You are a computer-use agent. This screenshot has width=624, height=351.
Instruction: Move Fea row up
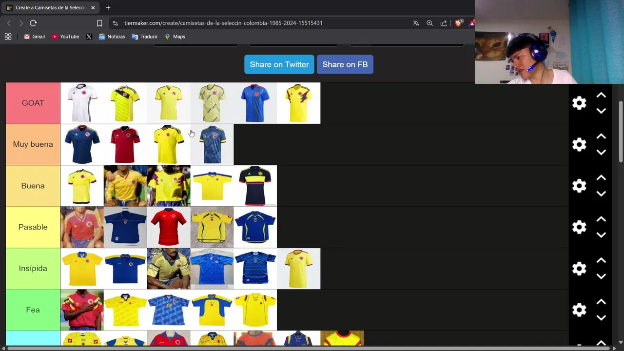tap(601, 303)
